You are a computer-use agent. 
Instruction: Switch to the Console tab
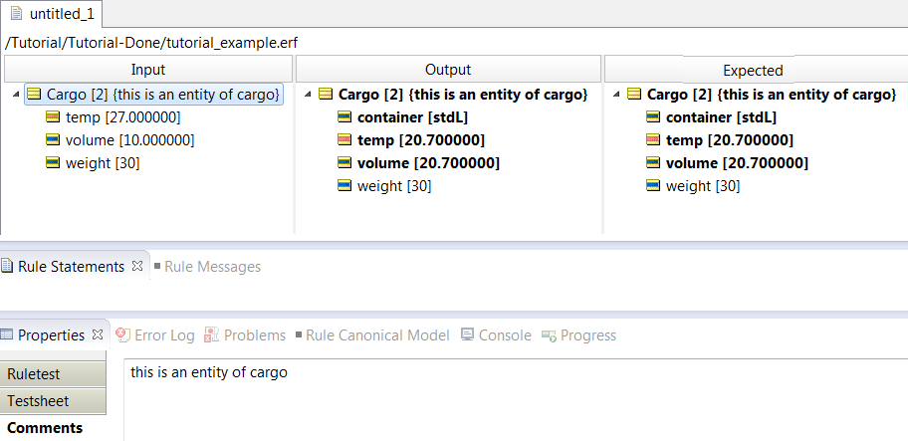point(505,335)
